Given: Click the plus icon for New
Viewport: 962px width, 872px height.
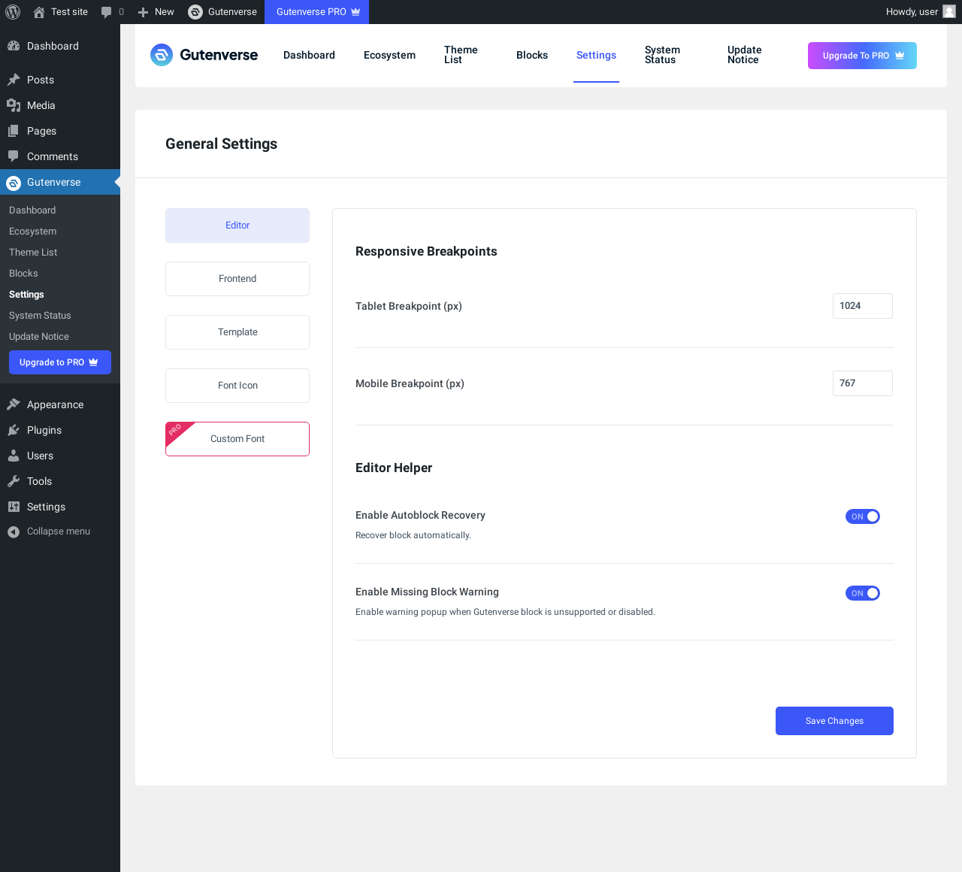Looking at the screenshot, I should coord(143,12).
